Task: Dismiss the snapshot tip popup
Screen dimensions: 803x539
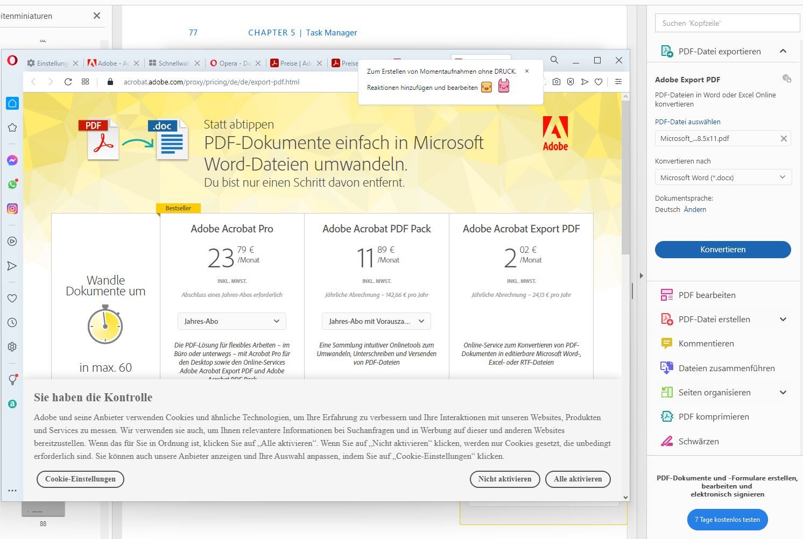Action: pyautogui.click(x=527, y=71)
